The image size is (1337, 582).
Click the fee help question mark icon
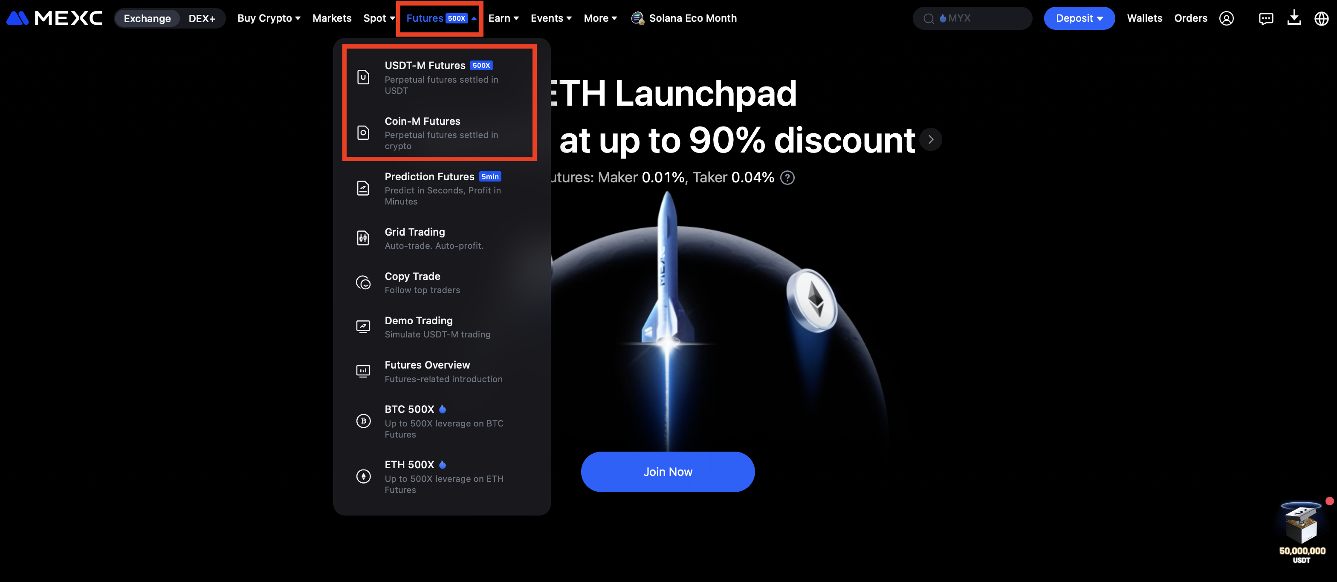coord(787,178)
